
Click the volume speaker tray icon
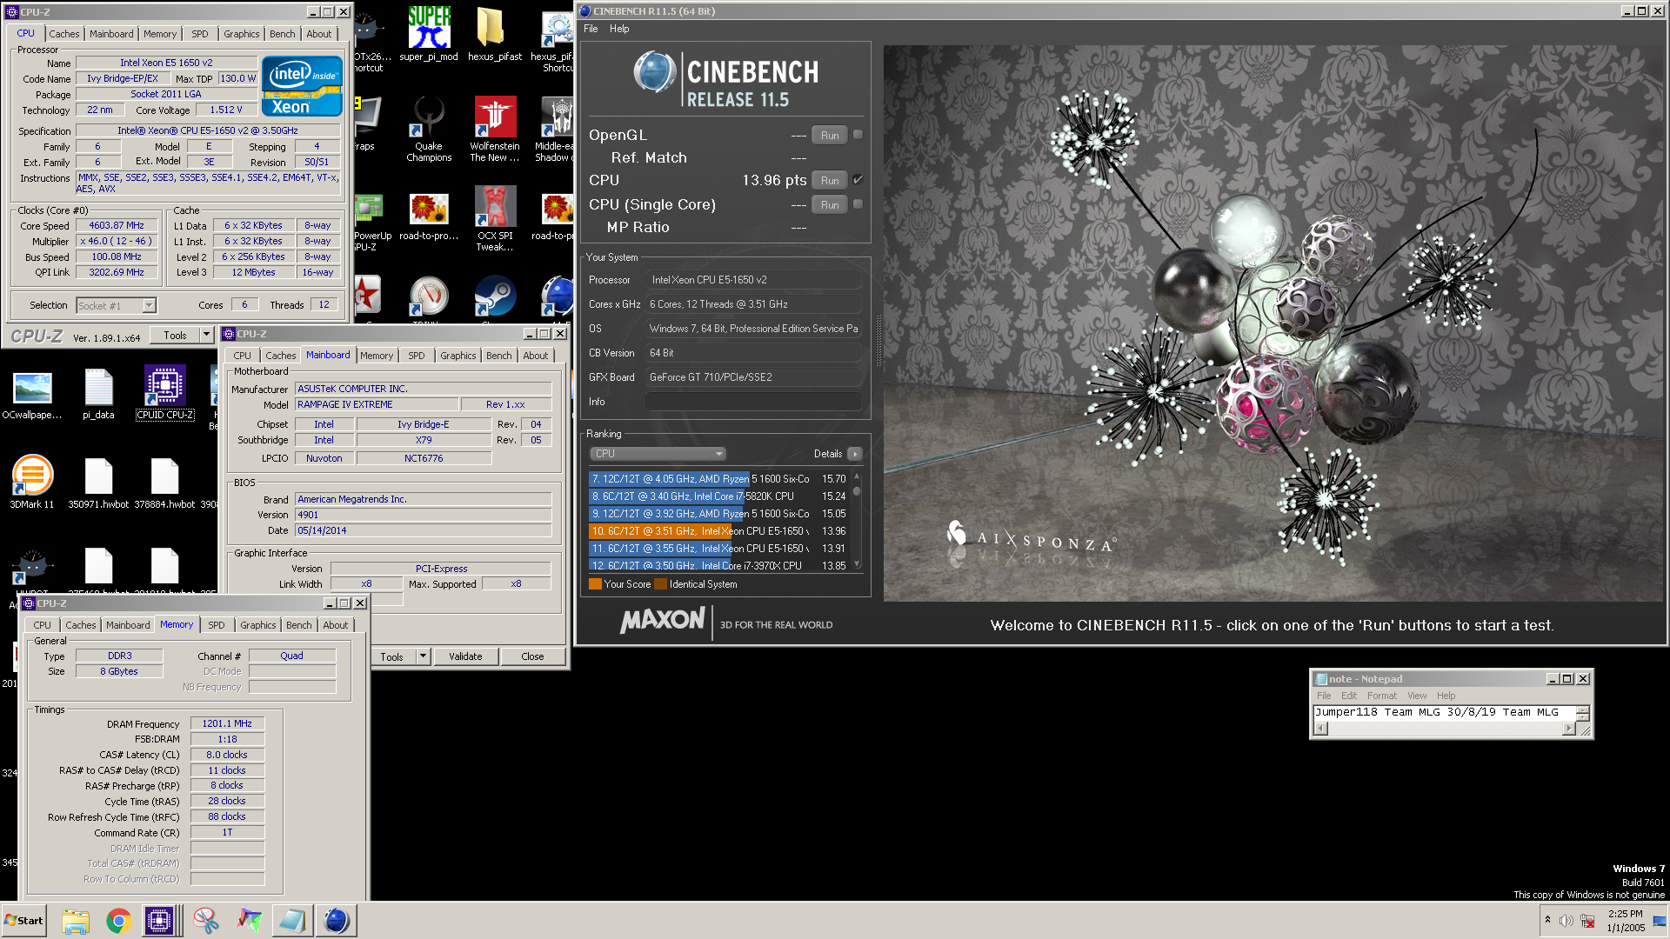point(1566,921)
